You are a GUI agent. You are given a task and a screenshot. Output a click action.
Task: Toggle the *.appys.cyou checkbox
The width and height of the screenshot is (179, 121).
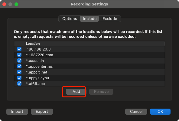coord(19,78)
